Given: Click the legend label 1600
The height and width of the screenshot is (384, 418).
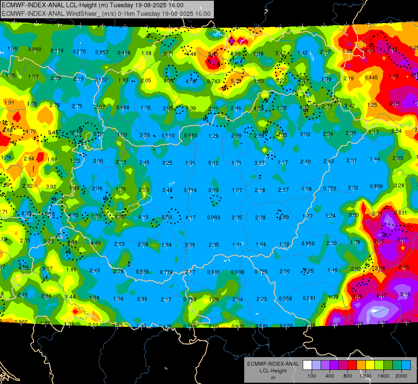Looking at the screenshot, I should tap(383, 376).
